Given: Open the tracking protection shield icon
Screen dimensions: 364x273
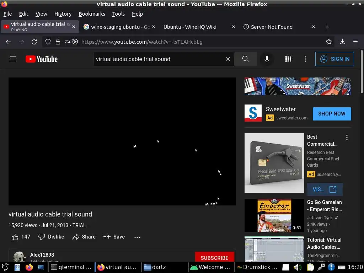Looking at the screenshot, I should (x=48, y=42).
